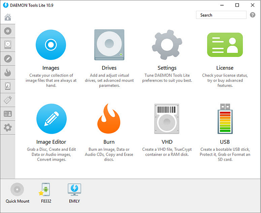Open VHD from the sidebar hard disk icon
Image resolution: width=261 pixels, height=213 pixels.
(8, 86)
